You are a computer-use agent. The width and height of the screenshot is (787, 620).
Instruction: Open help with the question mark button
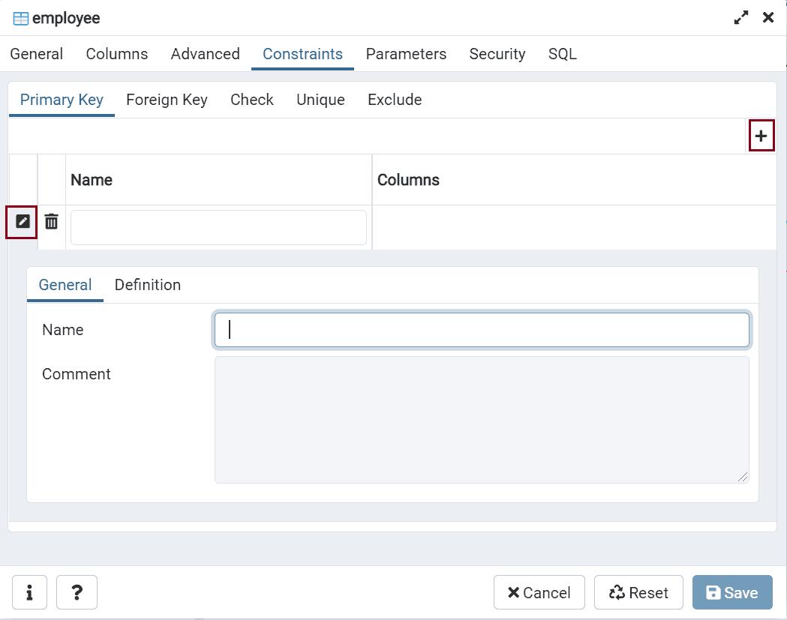pyautogui.click(x=77, y=592)
